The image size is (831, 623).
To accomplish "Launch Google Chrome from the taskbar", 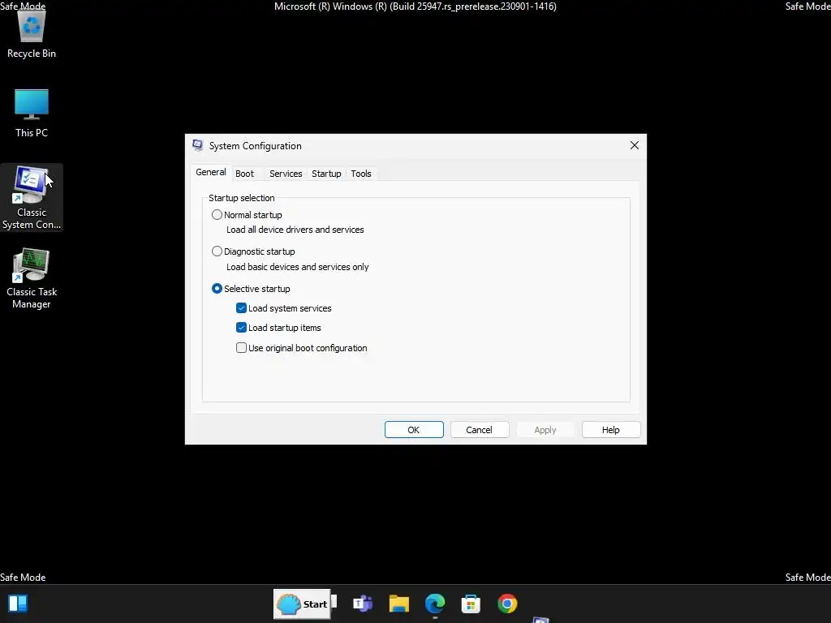I will 507,604.
